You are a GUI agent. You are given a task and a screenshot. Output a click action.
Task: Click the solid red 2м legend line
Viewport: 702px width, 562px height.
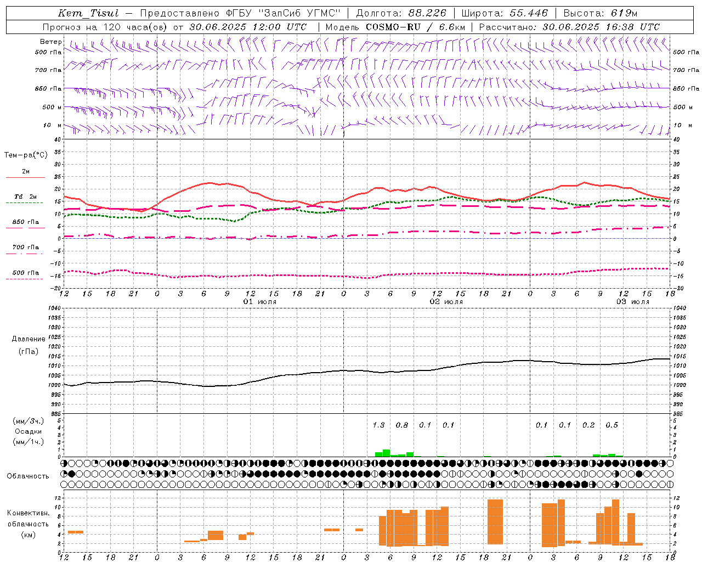pos(25,177)
